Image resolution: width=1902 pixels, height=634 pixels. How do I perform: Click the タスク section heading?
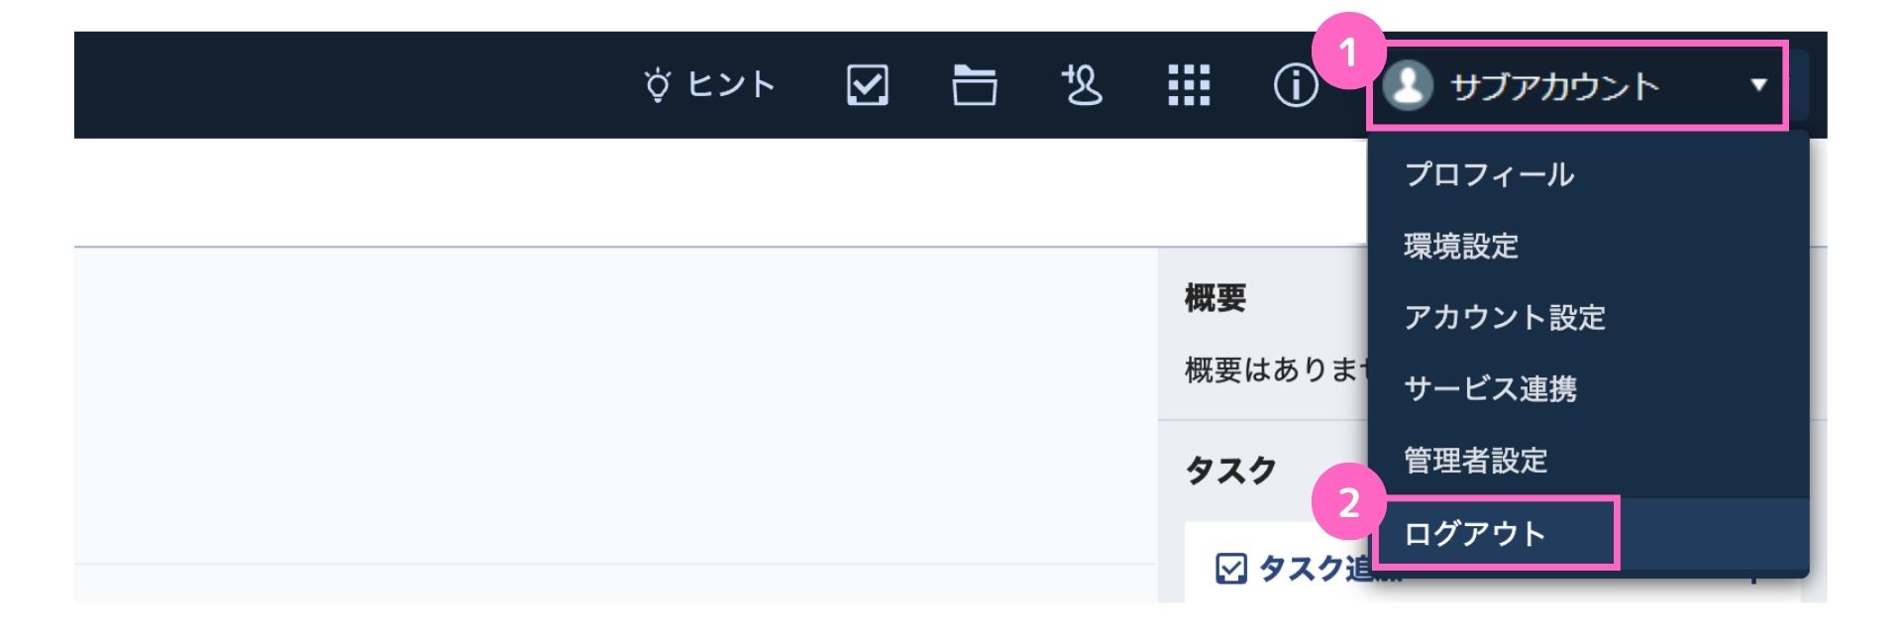tap(1230, 470)
